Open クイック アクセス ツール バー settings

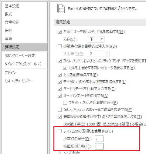click(x=24, y=64)
